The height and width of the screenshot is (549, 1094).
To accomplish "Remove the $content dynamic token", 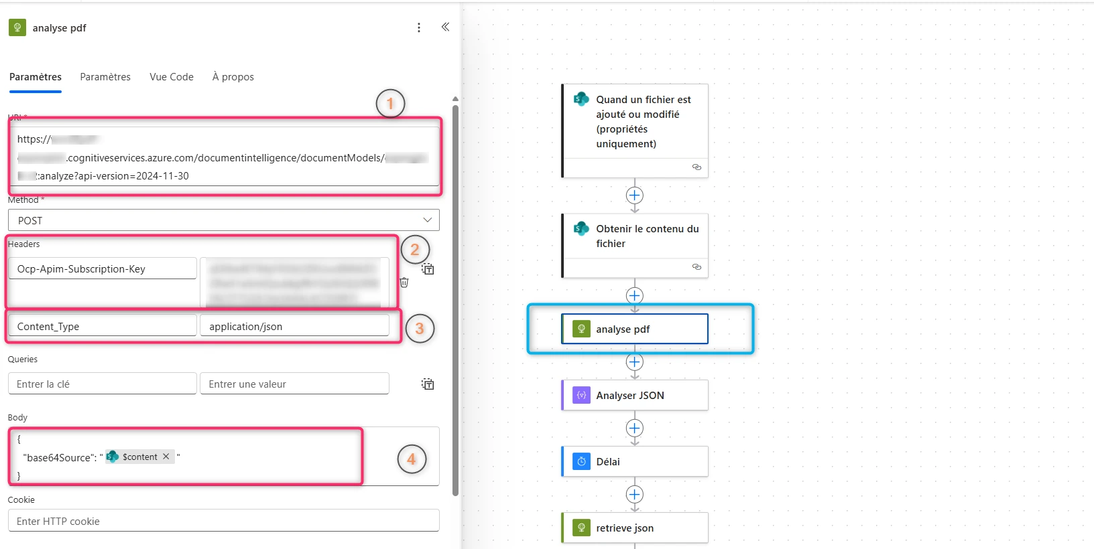I will [166, 457].
